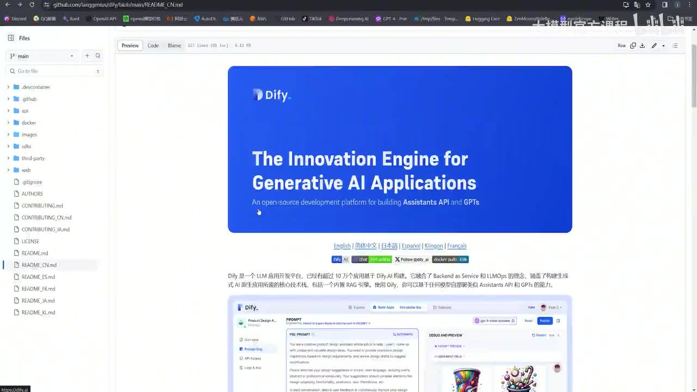Click the Español language link
This screenshot has height=392, width=697.
tap(411, 246)
